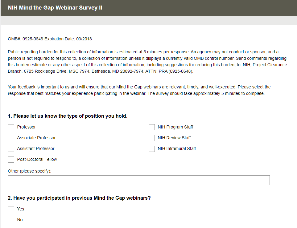Select the Assistant Professor checkbox

pos(11,149)
